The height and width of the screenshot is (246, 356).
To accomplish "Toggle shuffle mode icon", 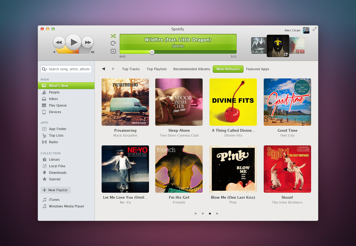I will point(113,36).
